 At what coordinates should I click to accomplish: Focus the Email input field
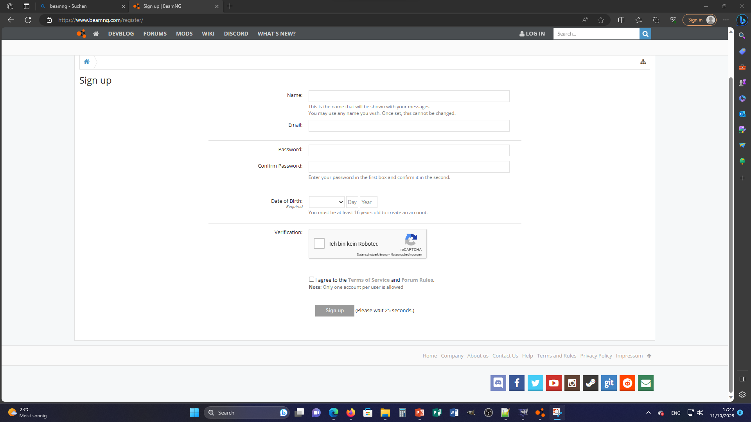(409, 126)
